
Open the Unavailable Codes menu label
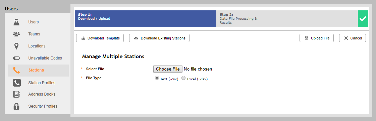point(45,58)
